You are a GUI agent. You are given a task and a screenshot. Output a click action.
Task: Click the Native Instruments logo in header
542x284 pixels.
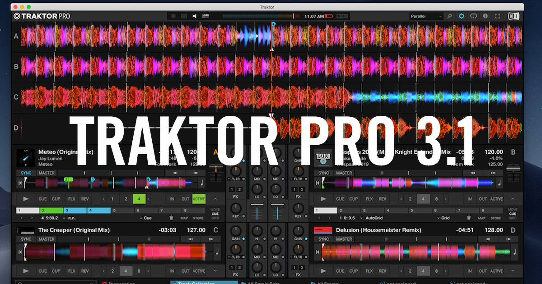point(513,16)
